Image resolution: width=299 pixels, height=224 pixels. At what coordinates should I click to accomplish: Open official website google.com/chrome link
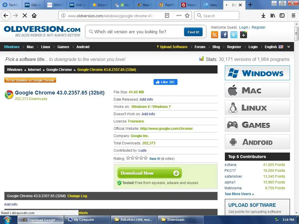166,129
